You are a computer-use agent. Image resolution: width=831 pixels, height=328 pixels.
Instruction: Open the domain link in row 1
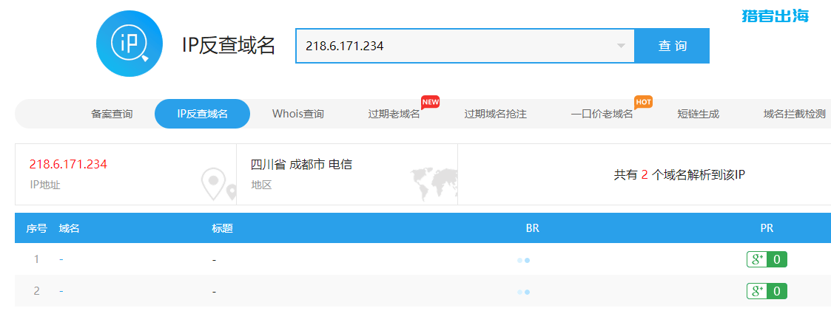click(61, 259)
